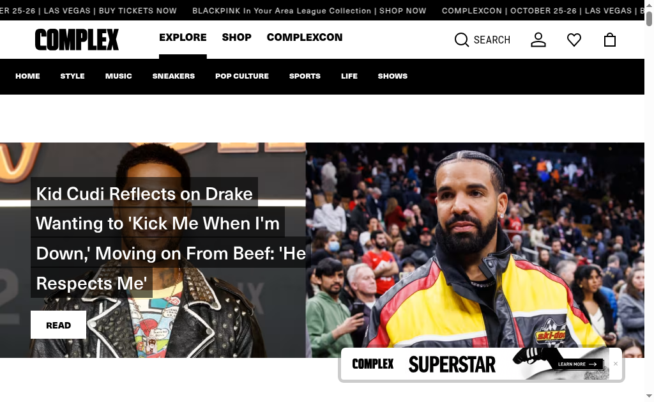Click the BLACKPINK Shop Now ticker link
The width and height of the screenshot is (654, 402).
[309, 10]
